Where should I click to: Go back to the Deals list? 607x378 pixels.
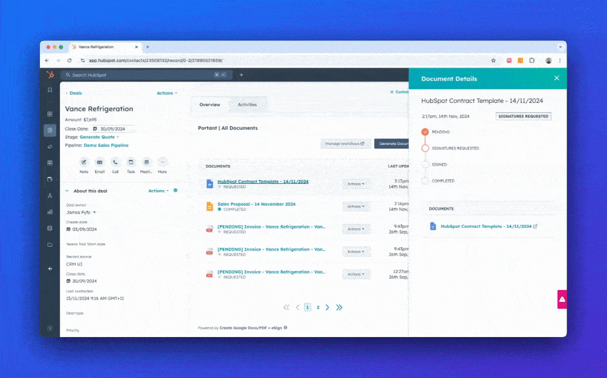click(x=74, y=93)
